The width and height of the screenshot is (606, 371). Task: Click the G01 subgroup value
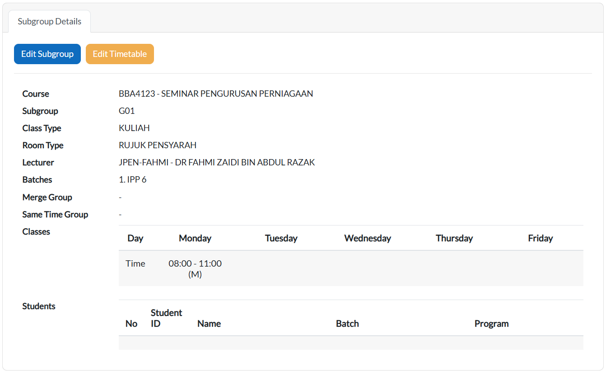[127, 111]
